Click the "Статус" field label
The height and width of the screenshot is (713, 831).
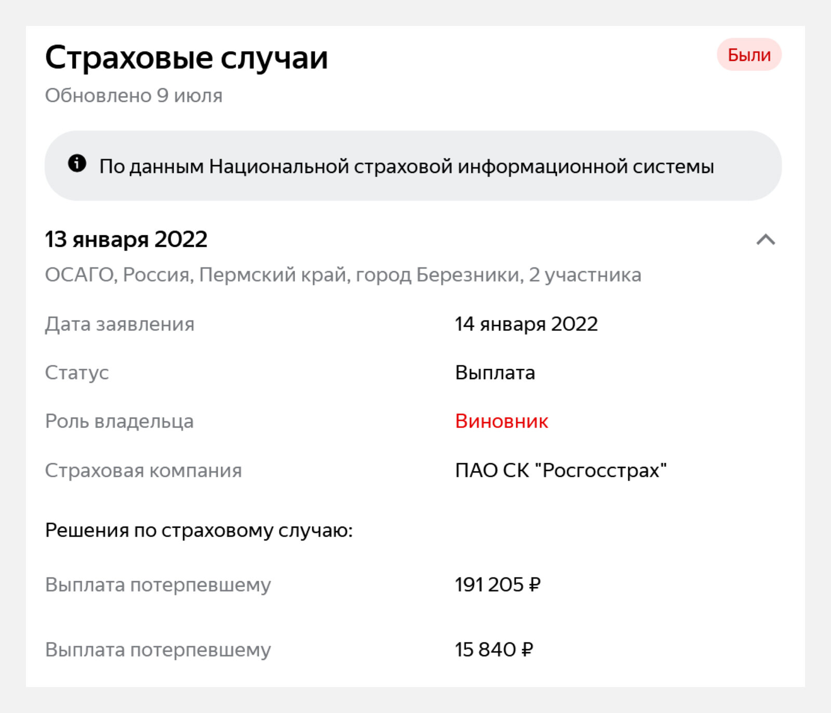click(x=77, y=373)
